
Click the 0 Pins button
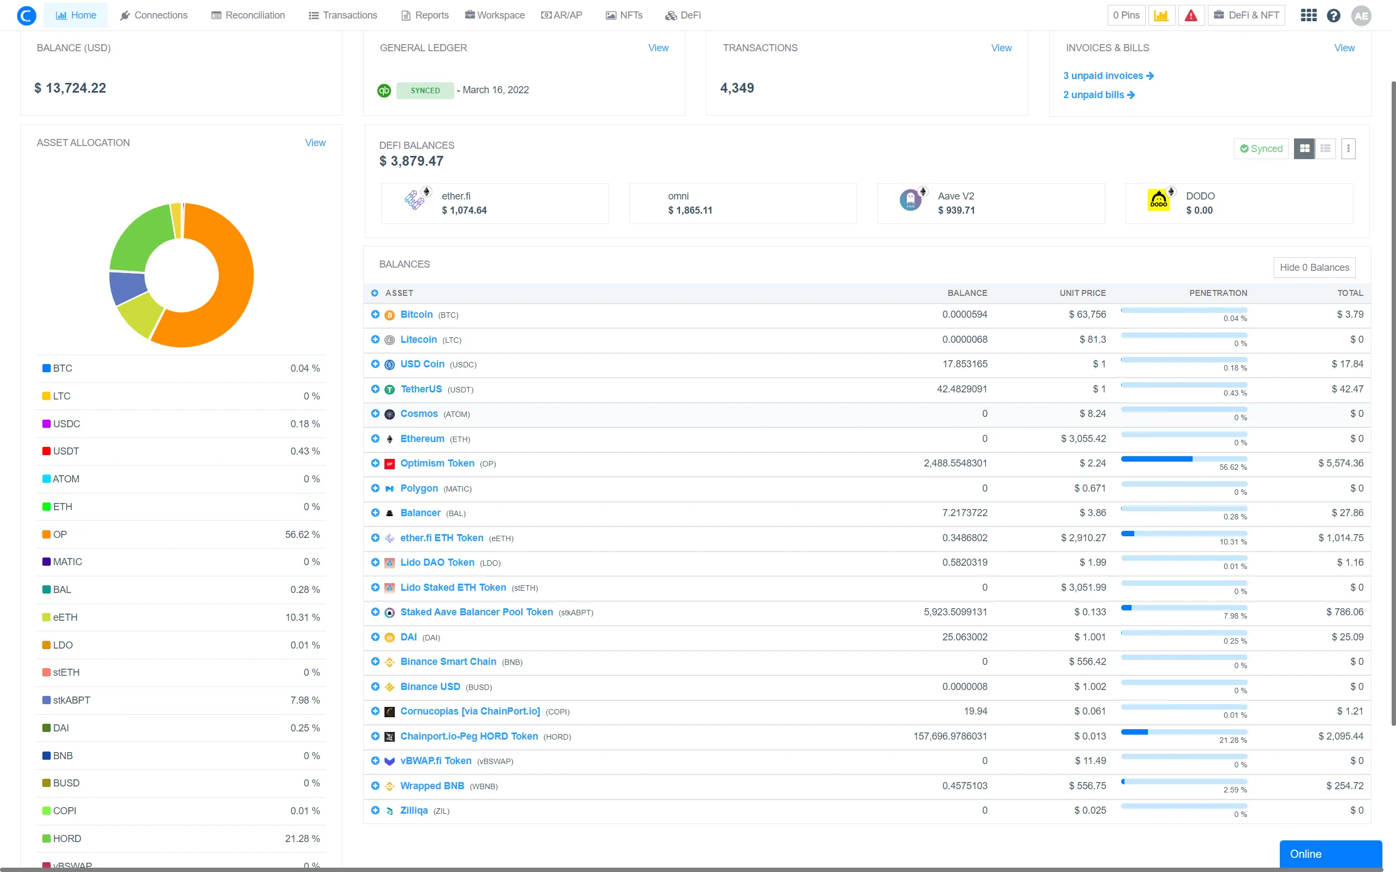pyautogui.click(x=1126, y=16)
